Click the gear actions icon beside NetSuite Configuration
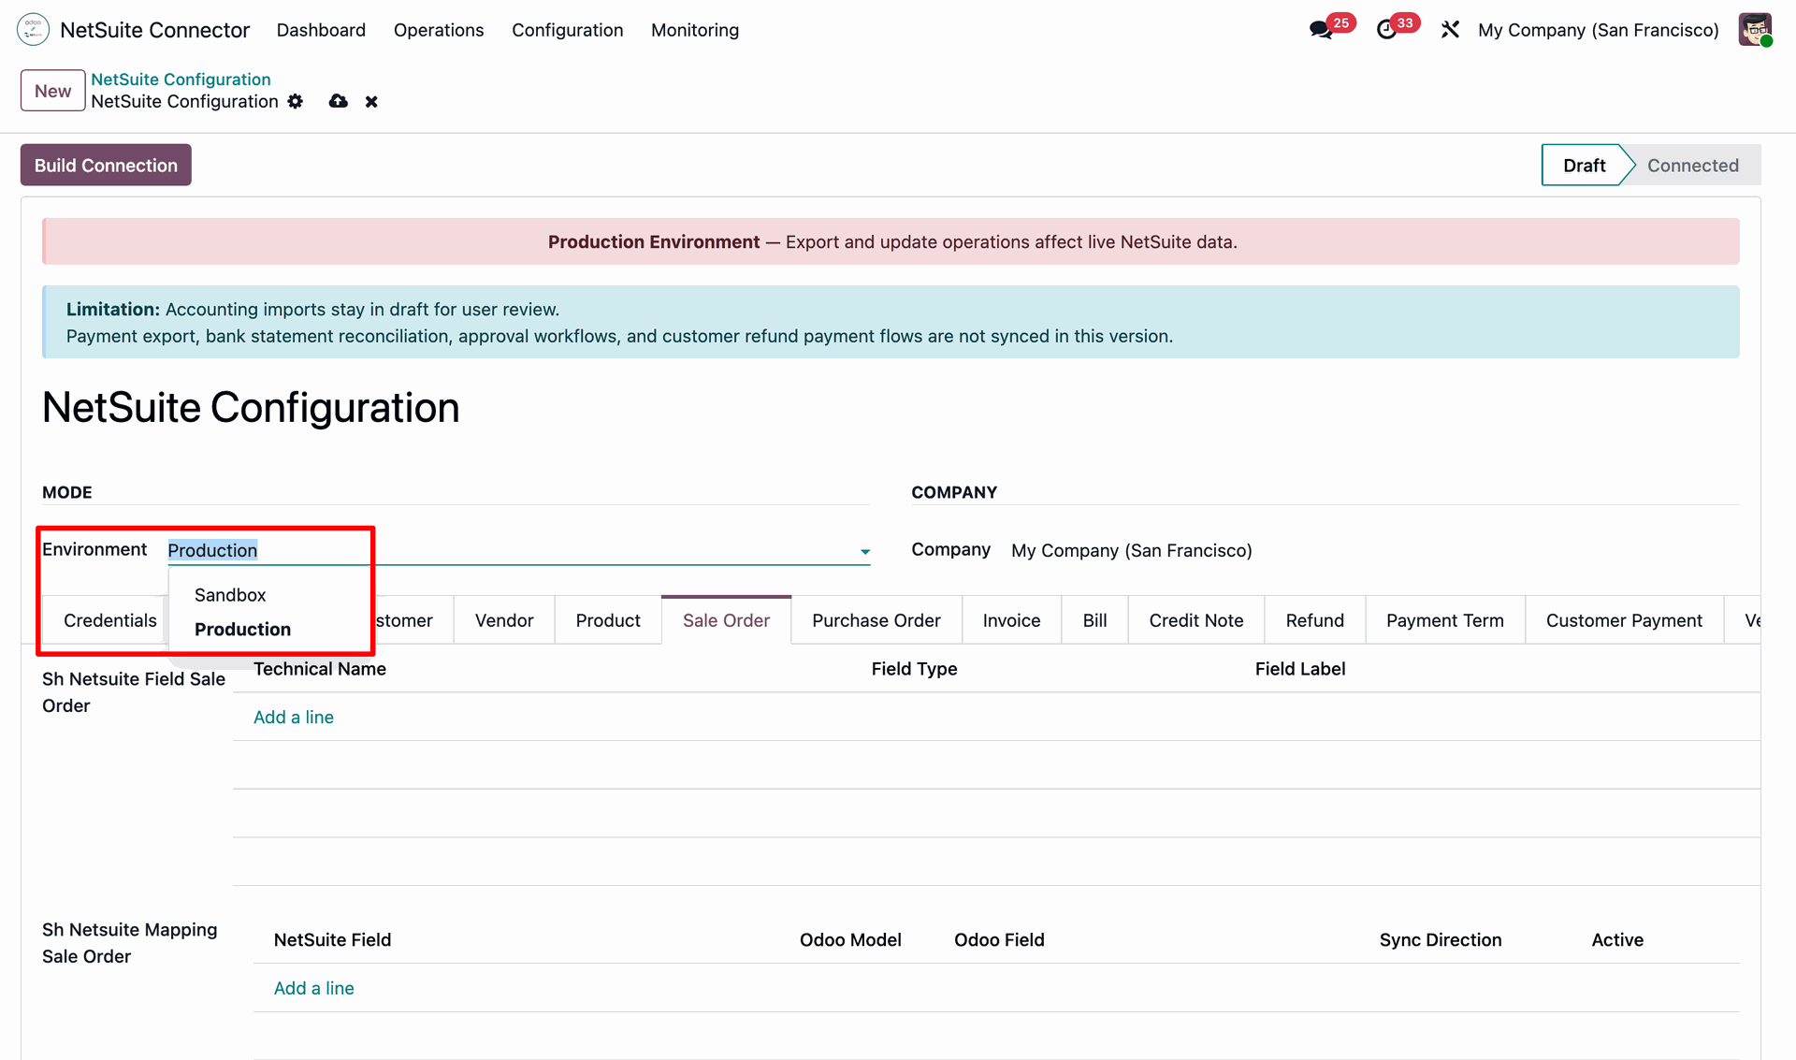This screenshot has height=1060, width=1796. click(296, 101)
